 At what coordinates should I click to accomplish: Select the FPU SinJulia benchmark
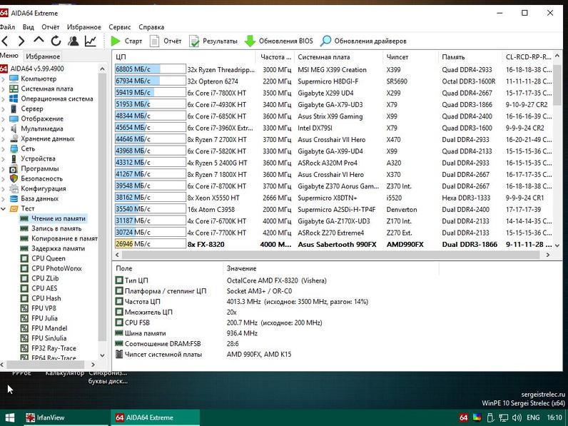point(49,338)
